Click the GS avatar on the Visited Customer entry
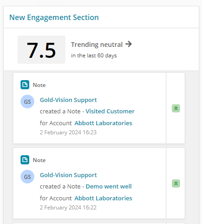 click(27, 102)
